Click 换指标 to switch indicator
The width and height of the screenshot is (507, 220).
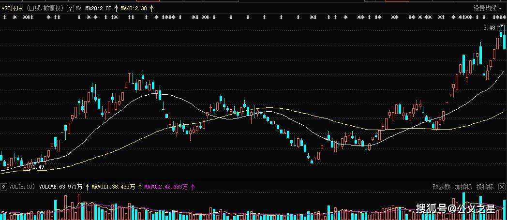(485, 187)
